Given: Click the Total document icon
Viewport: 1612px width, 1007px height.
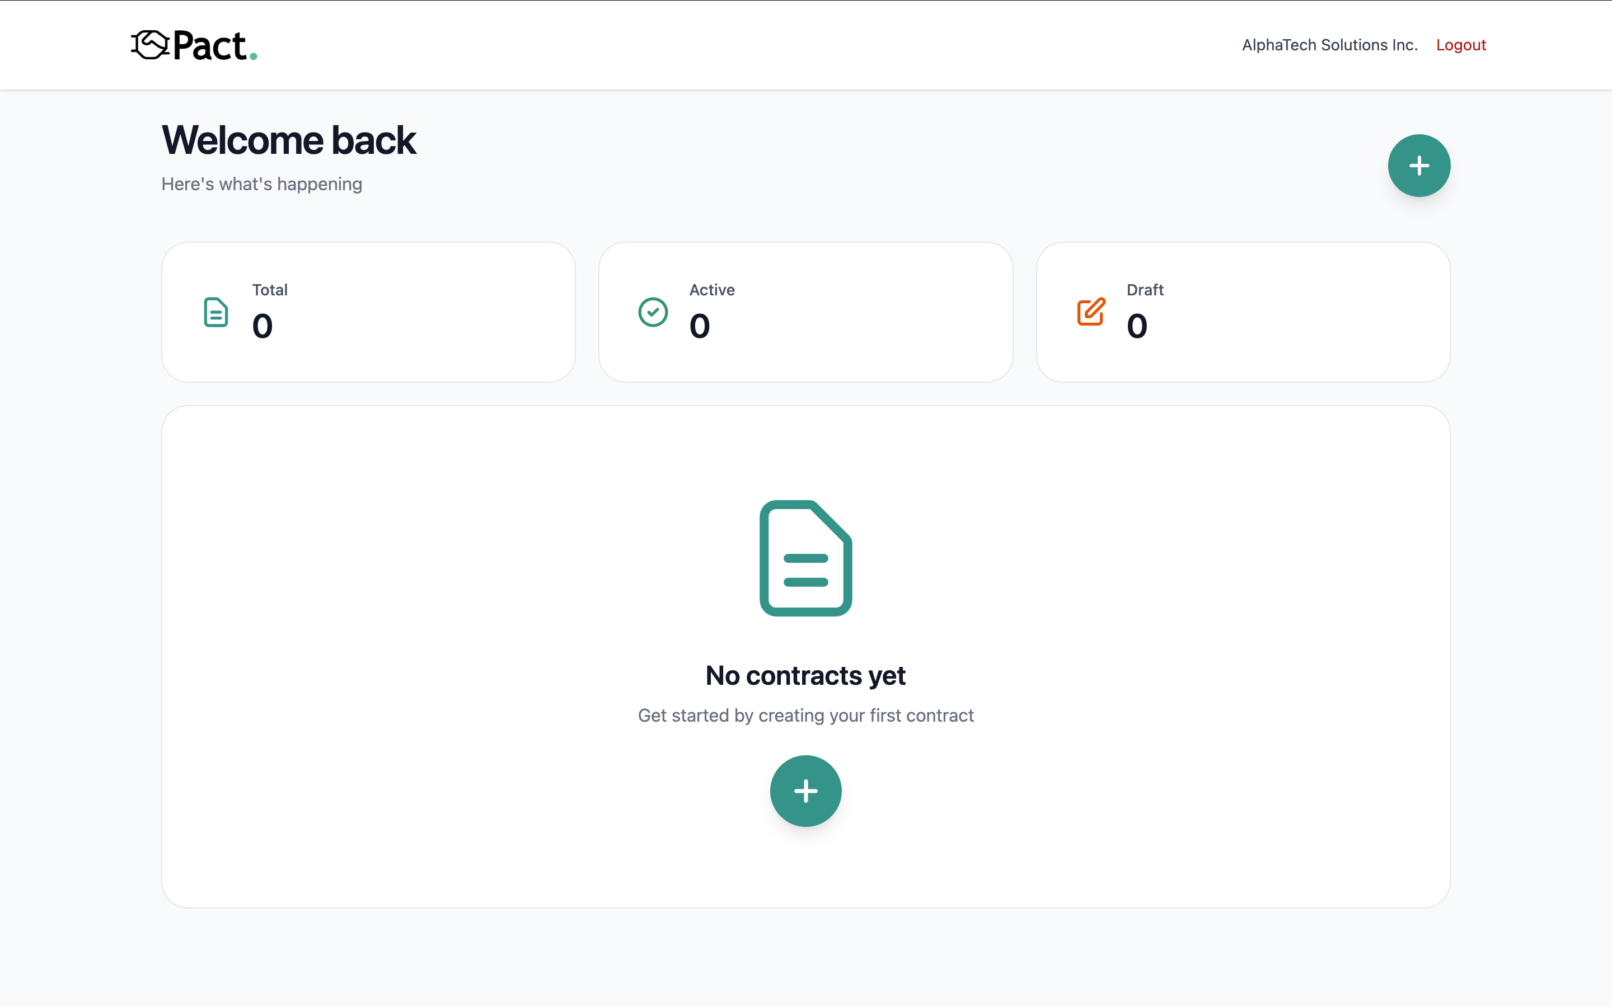Looking at the screenshot, I should coord(215,312).
